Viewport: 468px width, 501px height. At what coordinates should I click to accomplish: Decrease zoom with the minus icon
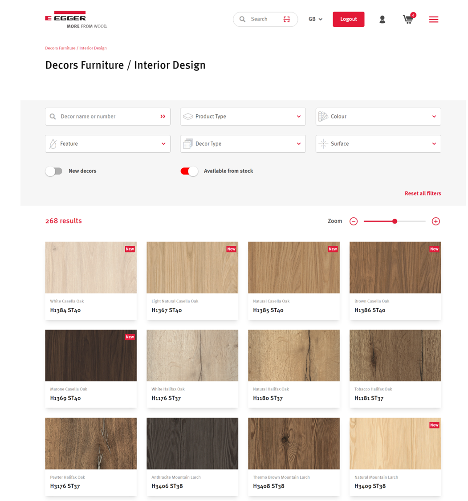[x=353, y=221]
